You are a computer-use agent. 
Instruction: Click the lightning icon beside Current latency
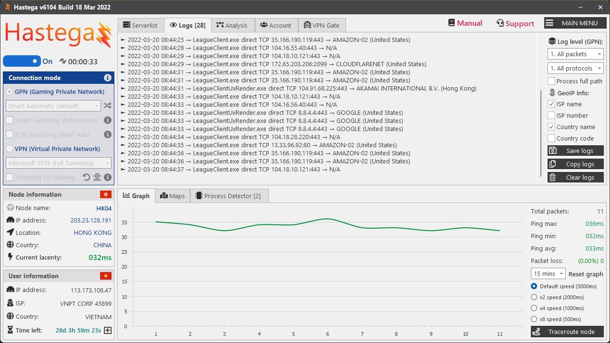click(x=11, y=257)
